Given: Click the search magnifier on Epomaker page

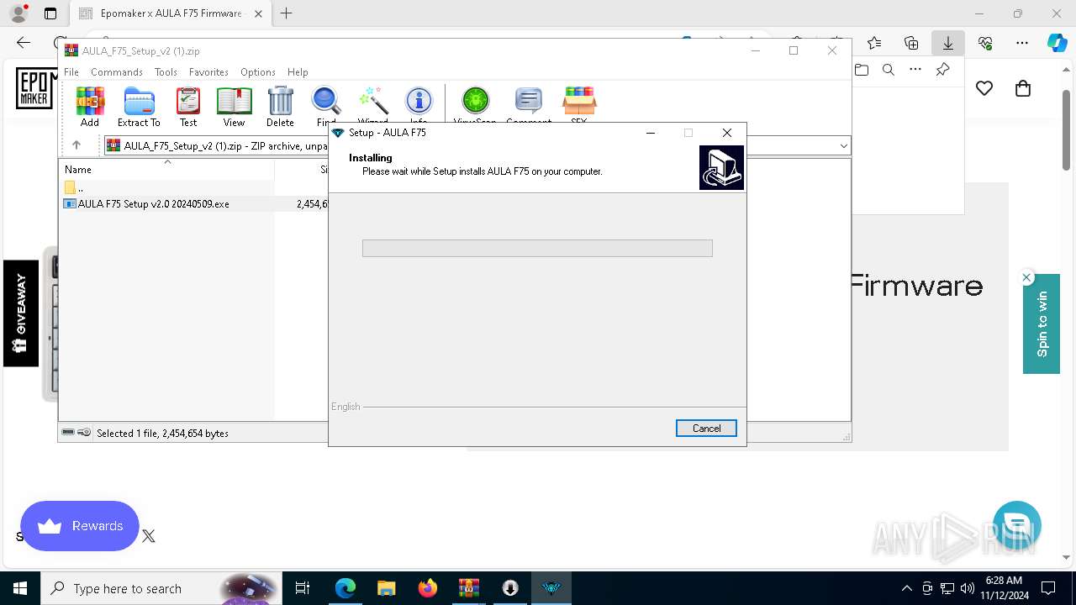Looking at the screenshot, I should coord(889,70).
